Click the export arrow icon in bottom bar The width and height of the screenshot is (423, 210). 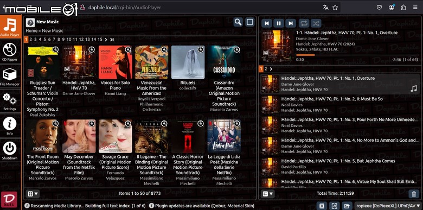[347, 206]
